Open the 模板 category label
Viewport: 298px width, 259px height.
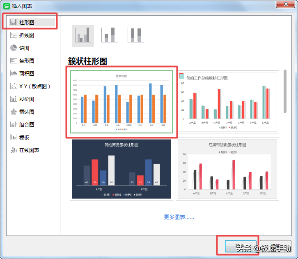pyautogui.click(x=24, y=138)
